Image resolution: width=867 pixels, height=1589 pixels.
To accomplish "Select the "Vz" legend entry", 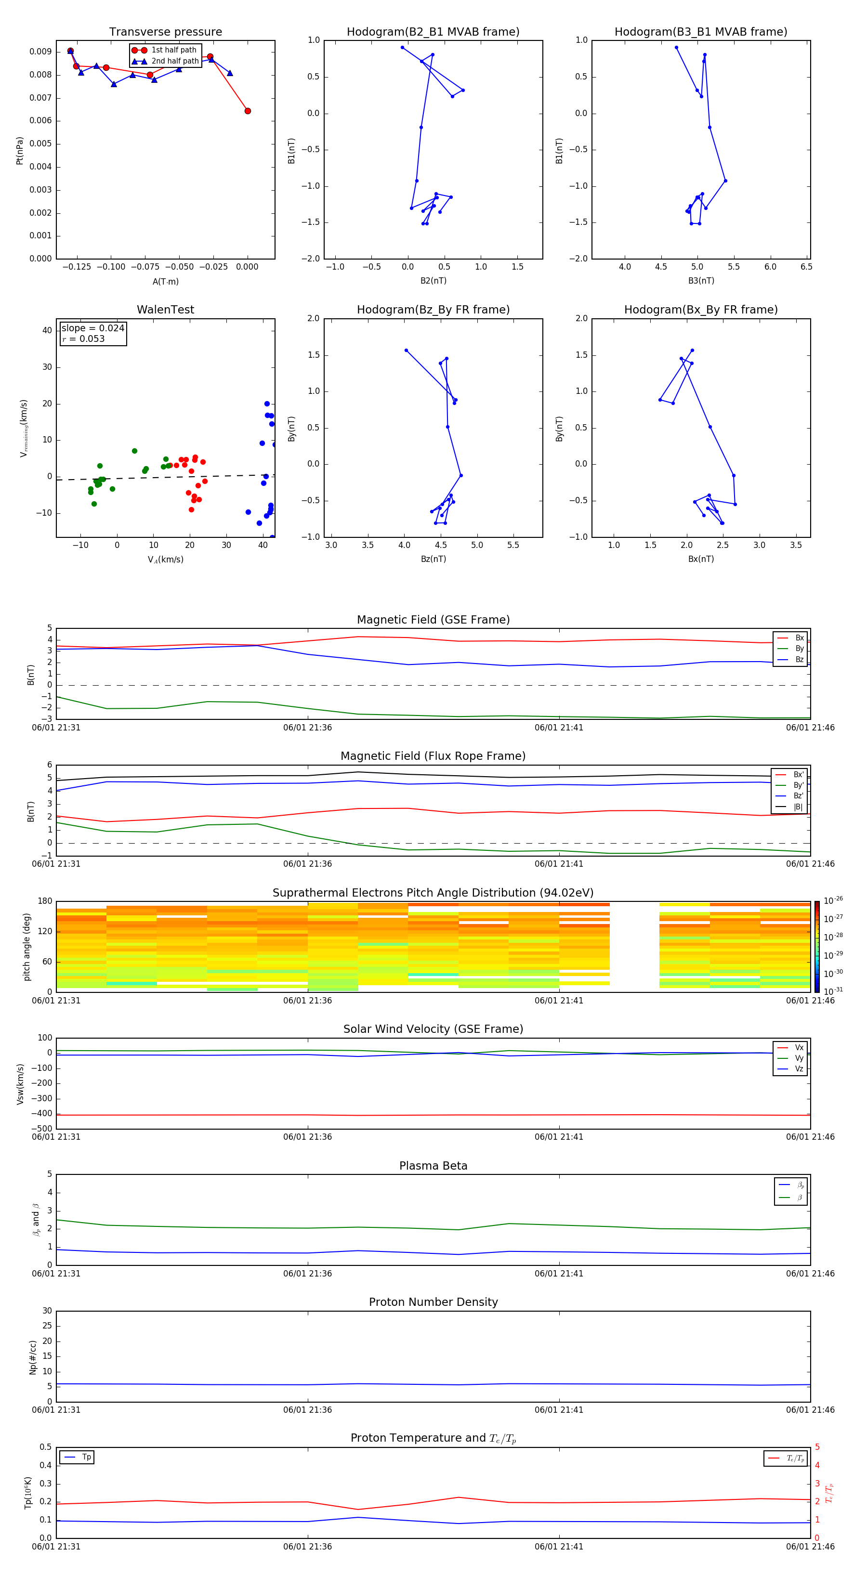I will [x=790, y=1069].
